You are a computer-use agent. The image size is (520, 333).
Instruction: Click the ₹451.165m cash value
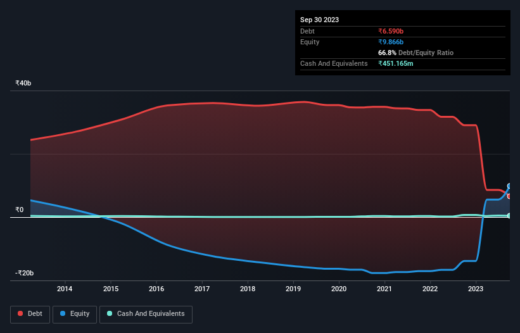[x=396, y=63]
